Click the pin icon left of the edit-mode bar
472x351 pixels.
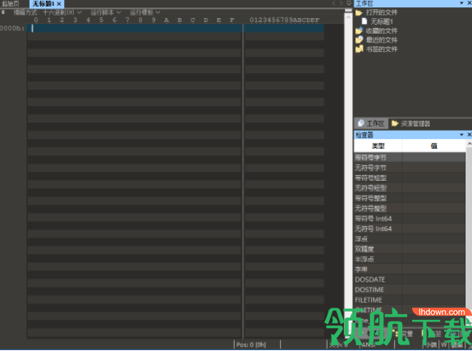[x=3, y=12]
